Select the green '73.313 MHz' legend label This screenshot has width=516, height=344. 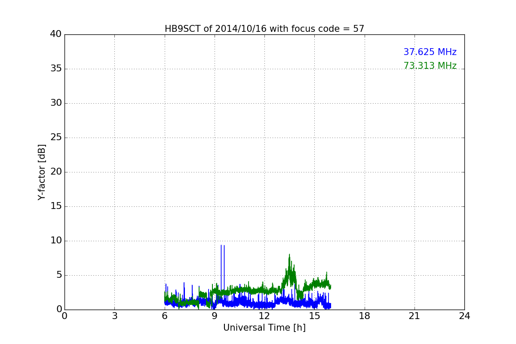(430, 66)
